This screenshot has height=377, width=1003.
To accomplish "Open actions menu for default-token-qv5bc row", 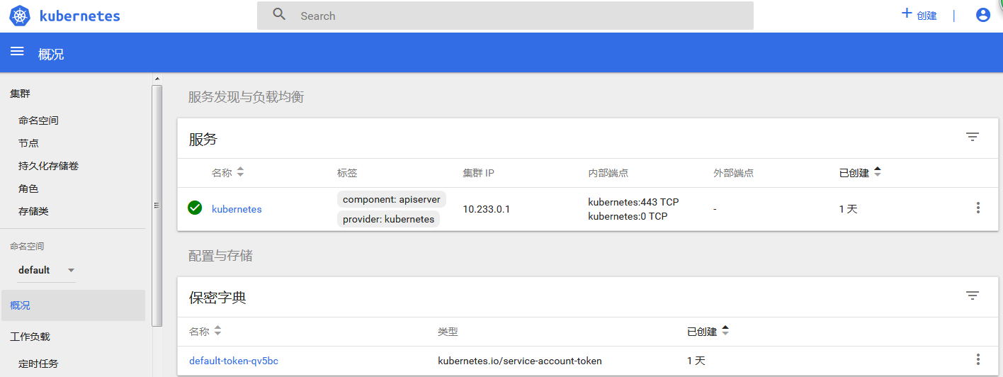I will coord(978,359).
